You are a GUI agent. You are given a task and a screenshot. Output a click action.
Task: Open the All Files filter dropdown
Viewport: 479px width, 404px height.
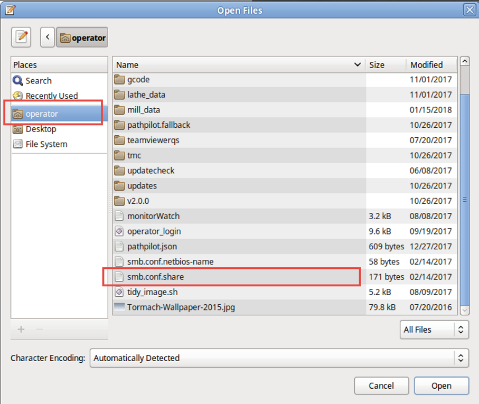click(x=434, y=330)
